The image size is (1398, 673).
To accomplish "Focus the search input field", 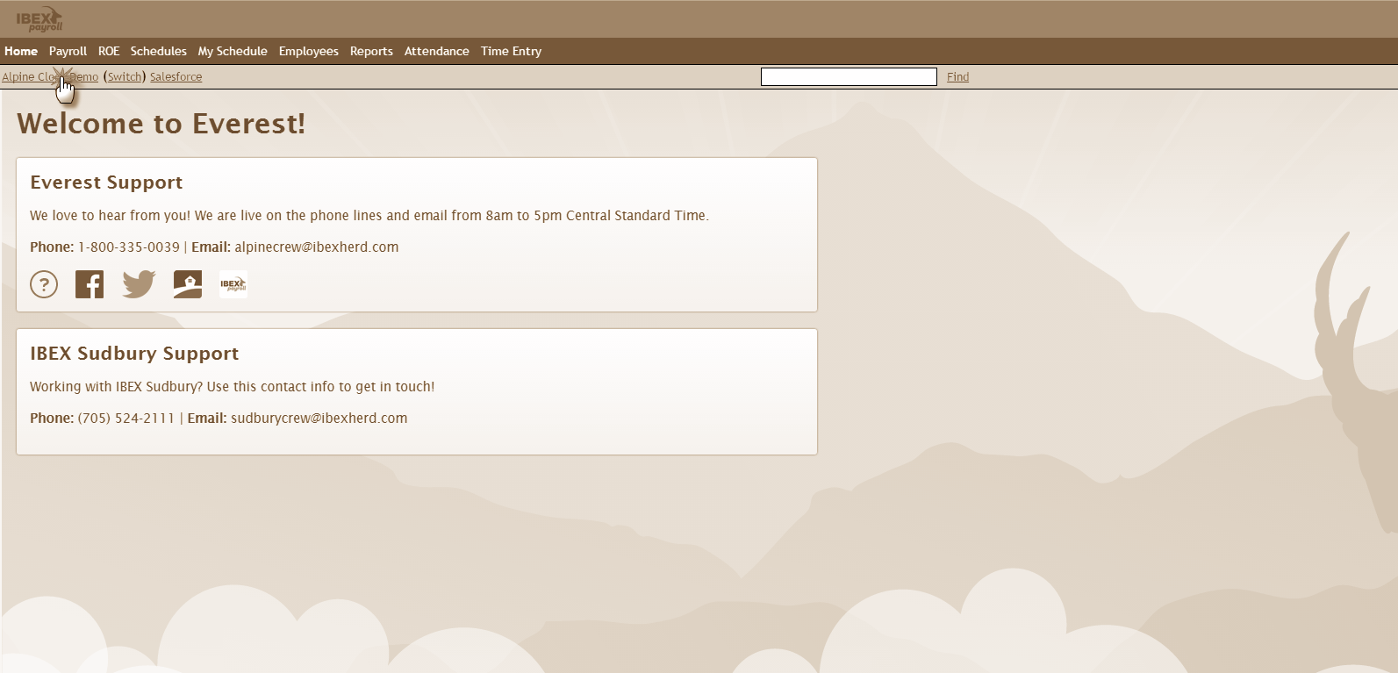I will [849, 77].
